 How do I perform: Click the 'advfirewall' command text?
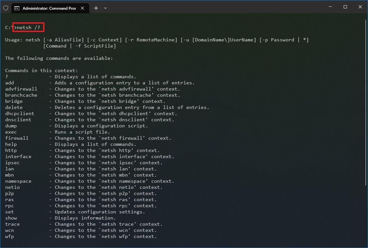coord(21,89)
